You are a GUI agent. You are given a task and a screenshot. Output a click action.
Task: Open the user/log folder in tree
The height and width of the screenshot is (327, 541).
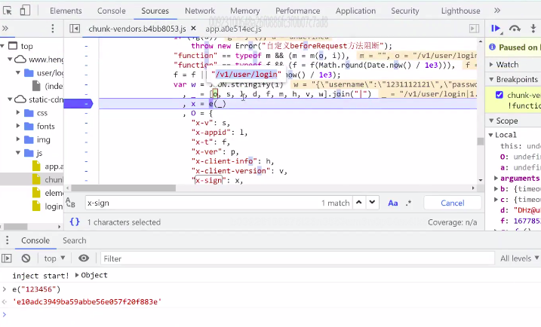[x=44, y=72]
